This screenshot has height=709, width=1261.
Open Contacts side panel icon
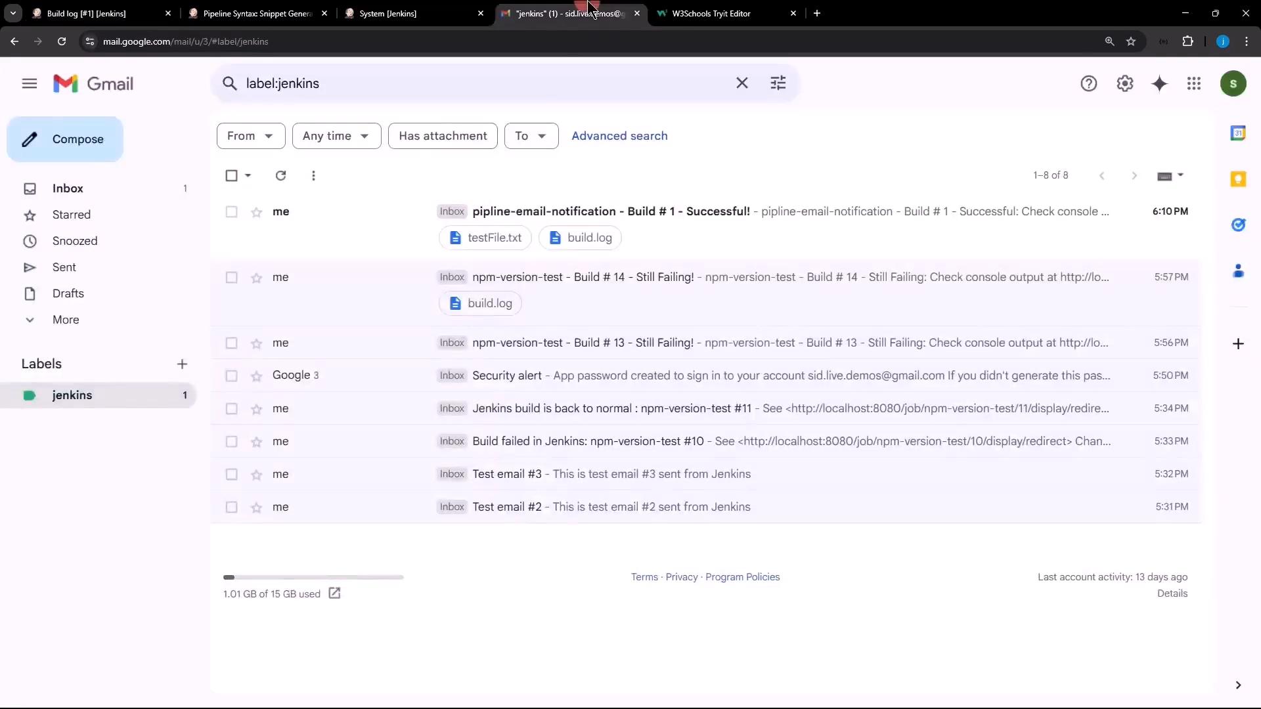pyautogui.click(x=1237, y=270)
